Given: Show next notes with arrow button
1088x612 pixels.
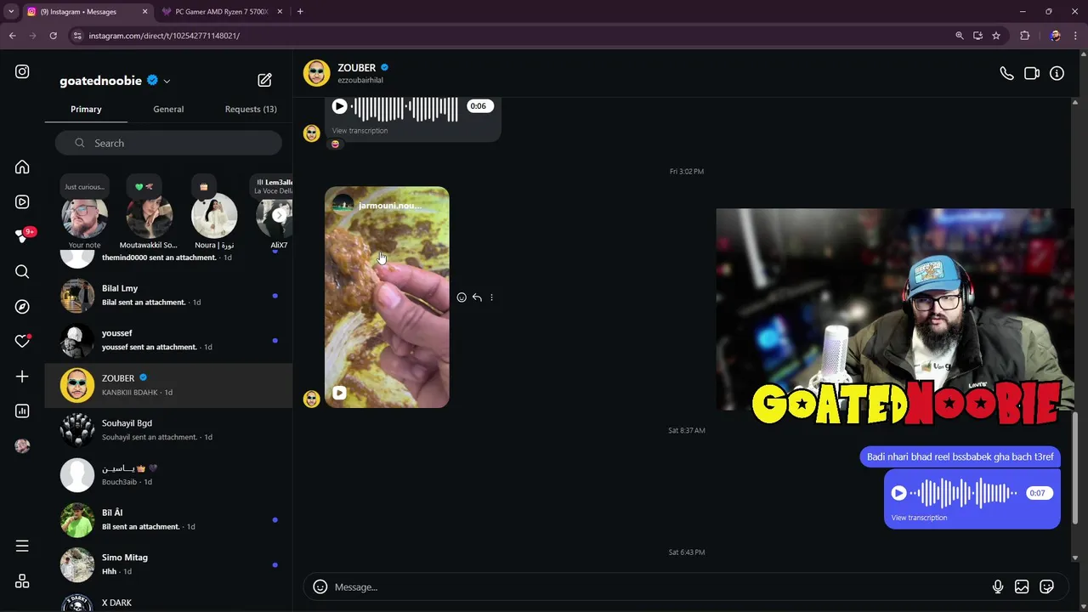Looking at the screenshot, I should (280, 215).
